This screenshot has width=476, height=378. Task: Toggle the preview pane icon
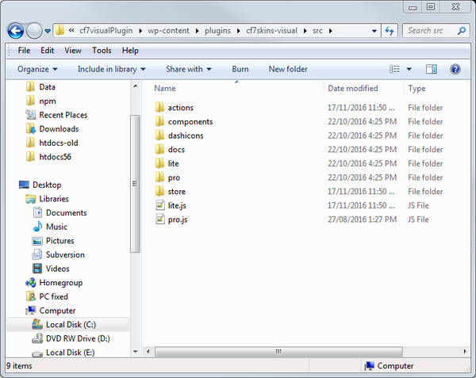point(431,69)
